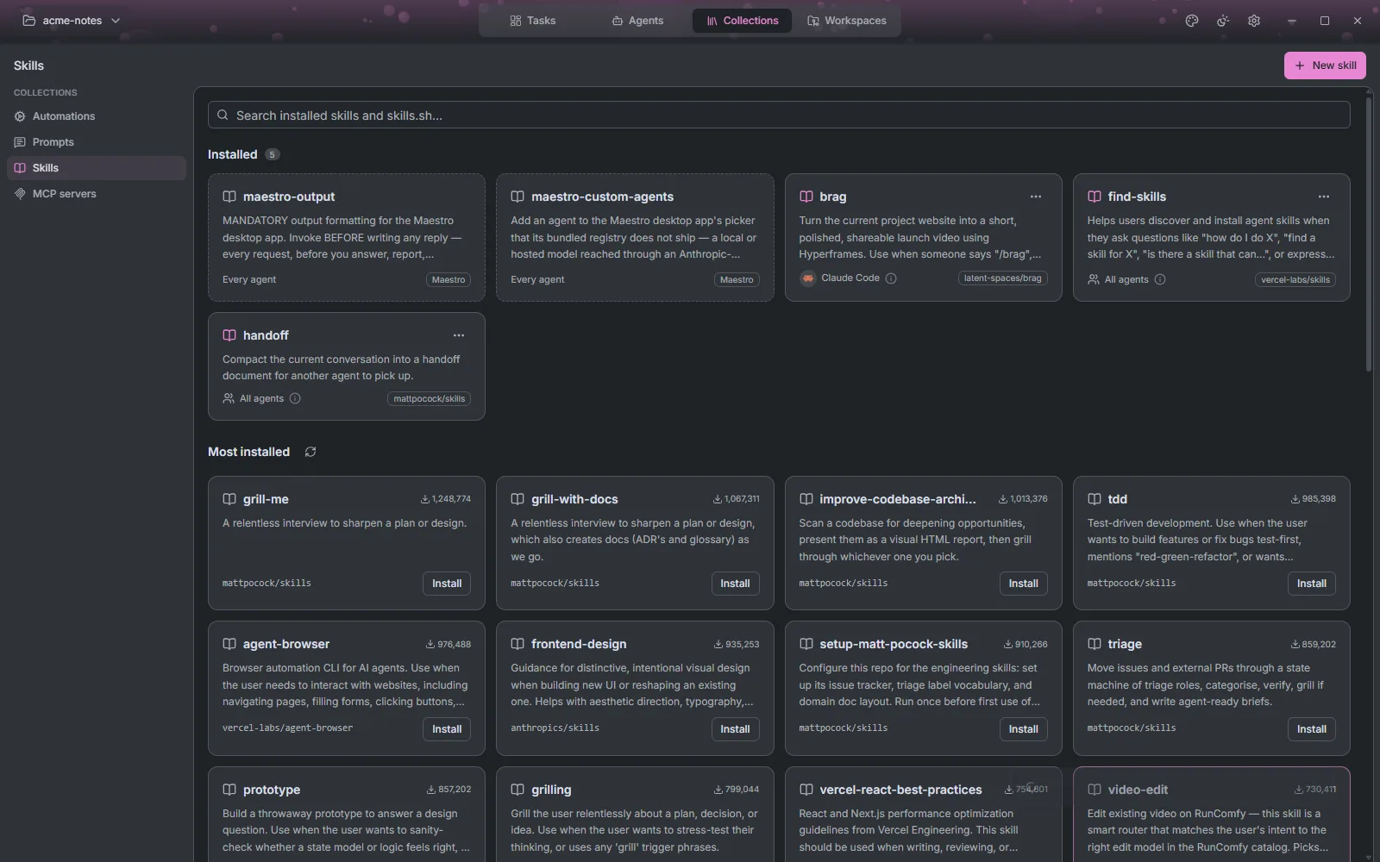The height and width of the screenshot is (862, 1380).
Task: Click the settings gear icon
Action: (x=1254, y=21)
